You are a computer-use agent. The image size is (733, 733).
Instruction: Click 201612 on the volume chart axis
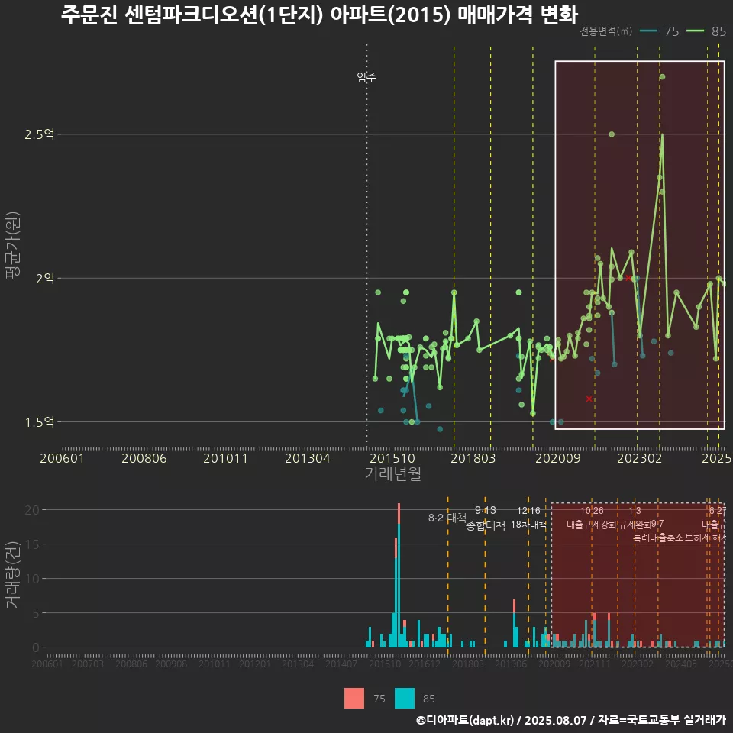[424, 664]
